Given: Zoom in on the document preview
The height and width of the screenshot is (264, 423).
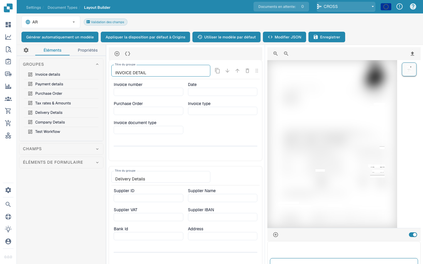Looking at the screenshot, I should [x=276, y=54].
